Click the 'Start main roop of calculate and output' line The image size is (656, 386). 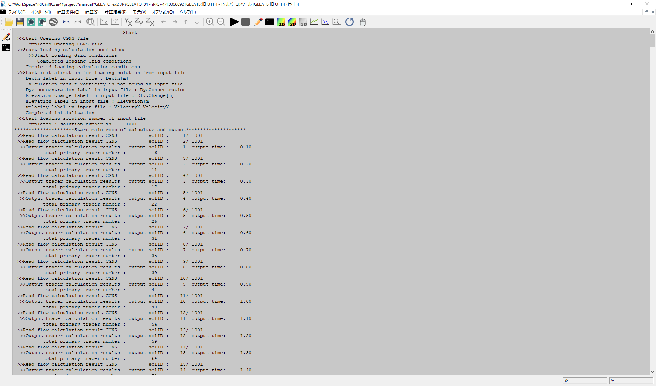pos(130,130)
